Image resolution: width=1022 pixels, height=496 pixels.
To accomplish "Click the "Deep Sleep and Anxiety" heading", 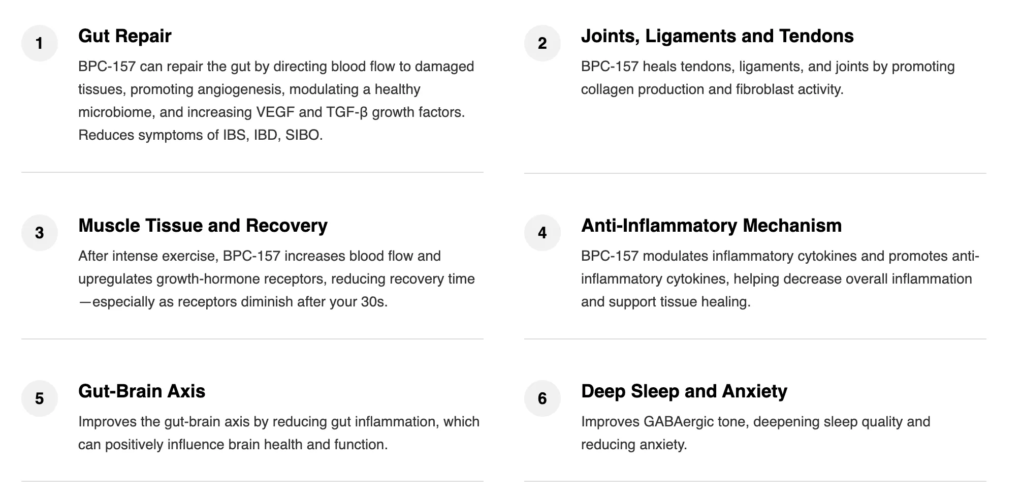I will 684,391.
